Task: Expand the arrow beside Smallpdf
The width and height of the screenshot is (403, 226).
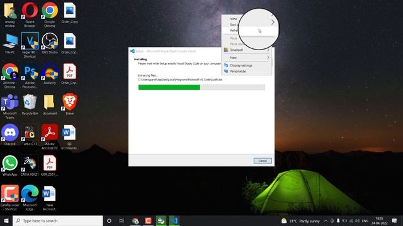Action: point(268,50)
